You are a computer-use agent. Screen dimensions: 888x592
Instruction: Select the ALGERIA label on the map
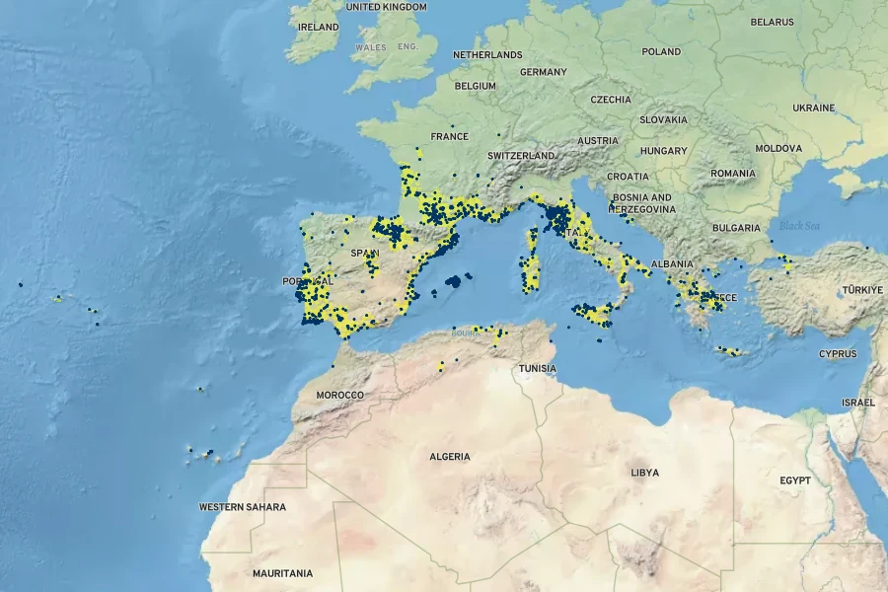449,457
